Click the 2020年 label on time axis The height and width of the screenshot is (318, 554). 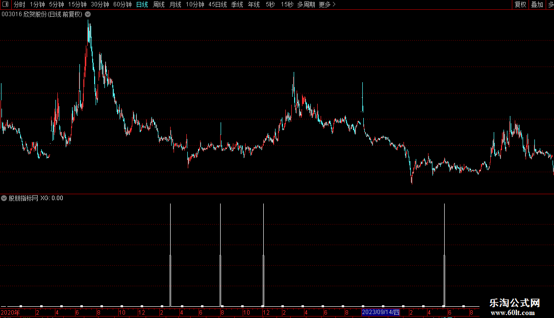[10, 312]
